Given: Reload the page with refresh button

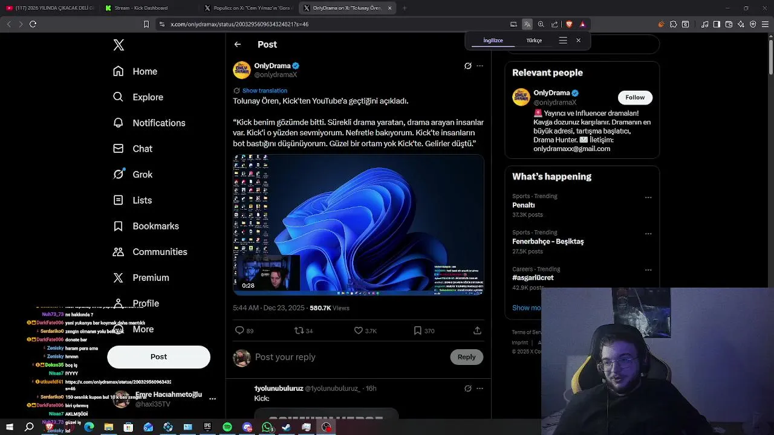Looking at the screenshot, I should point(33,24).
